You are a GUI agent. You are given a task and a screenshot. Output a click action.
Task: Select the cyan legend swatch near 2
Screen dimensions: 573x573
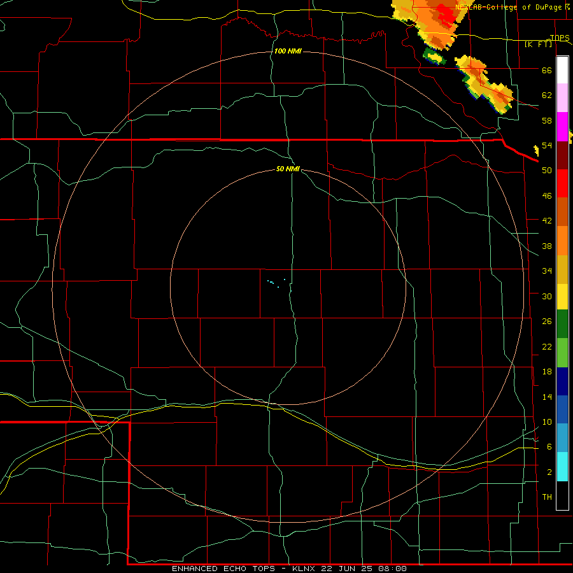pyautogui.click(x=562, y=467)
